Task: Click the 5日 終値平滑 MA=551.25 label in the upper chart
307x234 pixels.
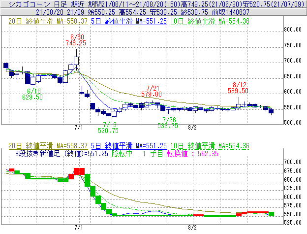Action: 129,21
